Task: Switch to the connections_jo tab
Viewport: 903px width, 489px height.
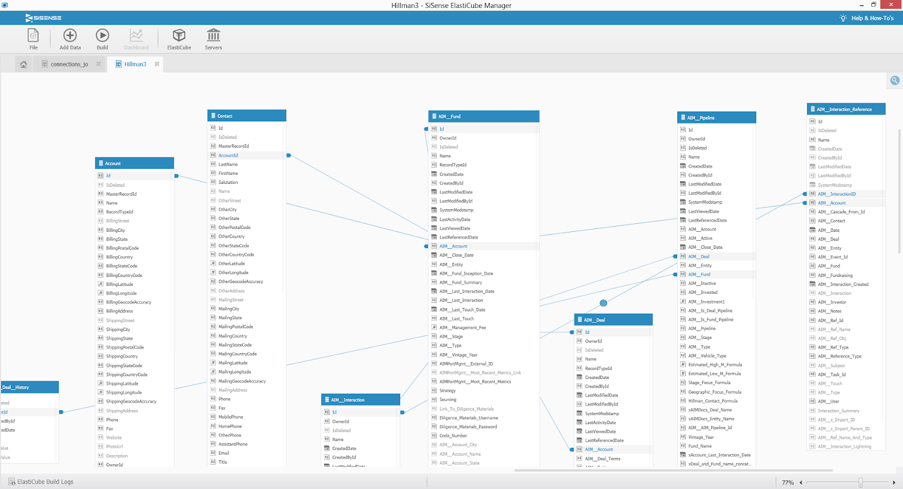Action: [69, 64]
